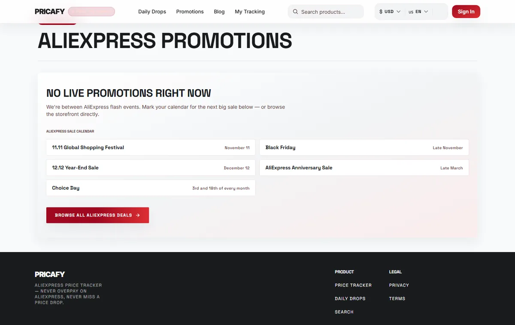Select the 12.12 Year-End Sale row

(x=151, y=168)
